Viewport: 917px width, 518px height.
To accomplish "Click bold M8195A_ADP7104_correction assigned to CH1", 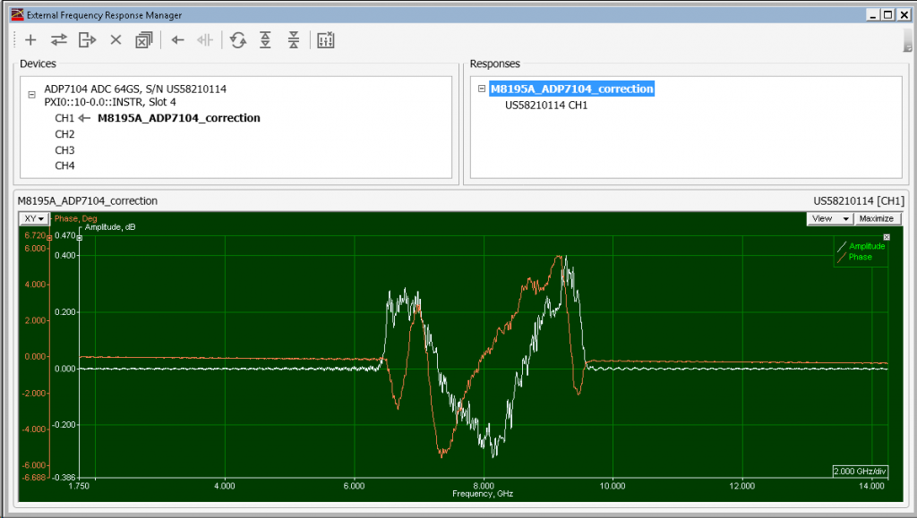I will [x=179, y=118].
